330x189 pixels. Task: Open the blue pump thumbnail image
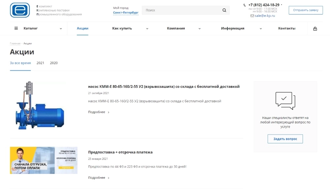40,105
